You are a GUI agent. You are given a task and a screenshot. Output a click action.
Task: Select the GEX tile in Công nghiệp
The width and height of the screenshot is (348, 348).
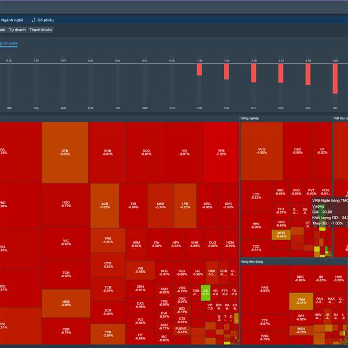[x=298, y=151]
